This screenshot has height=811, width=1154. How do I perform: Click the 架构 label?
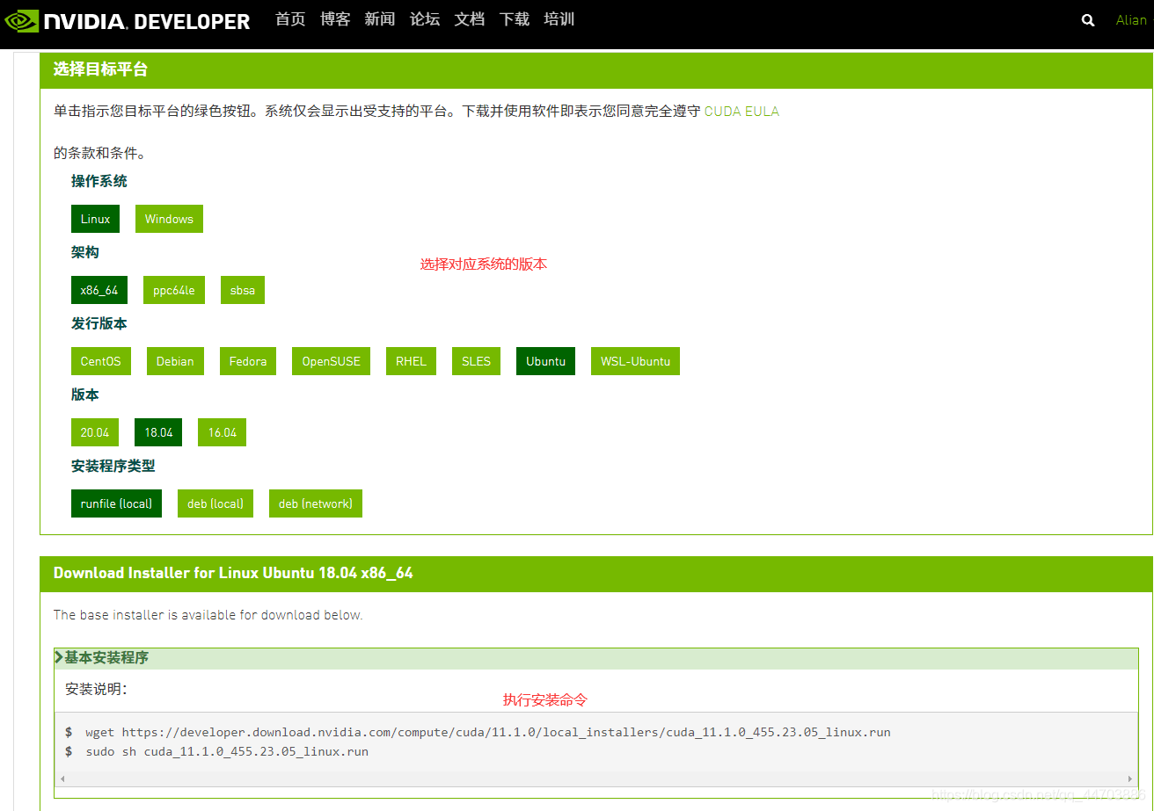pyautogui.click(x=85, y=252)
